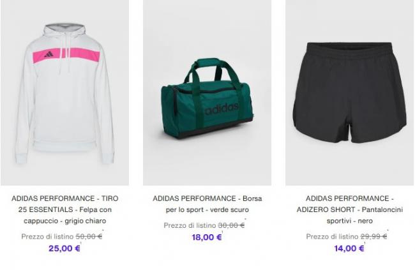Click Prezzo di listino label under the hoodie
The height and width of the screenshot is (270, 415).
(x=47, y=236)
